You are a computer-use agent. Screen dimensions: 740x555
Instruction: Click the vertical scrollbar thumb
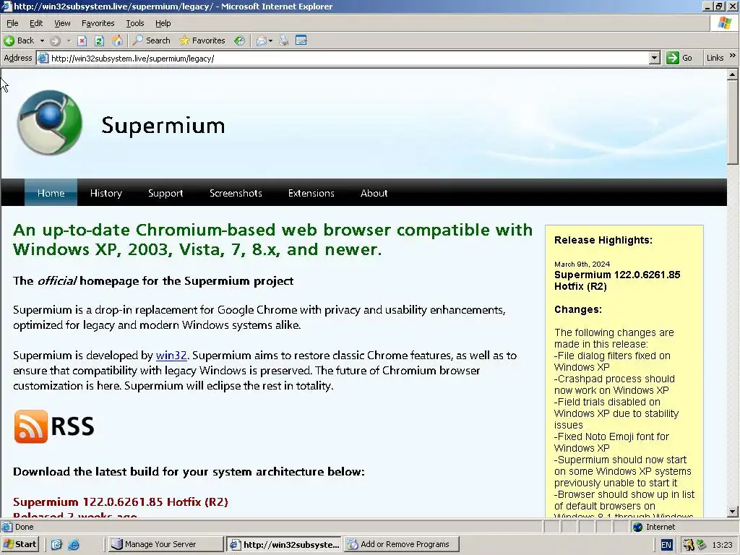pos(733,123)
